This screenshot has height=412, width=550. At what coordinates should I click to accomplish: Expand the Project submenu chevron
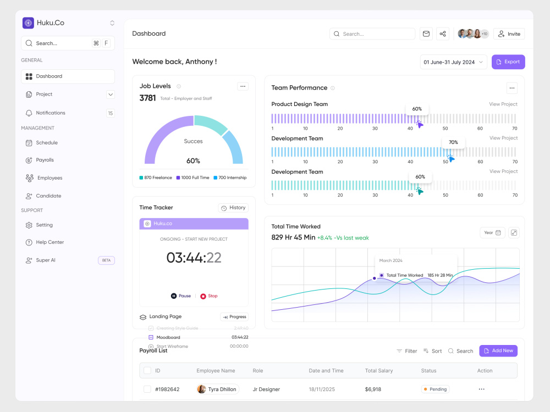click(111, 94)
